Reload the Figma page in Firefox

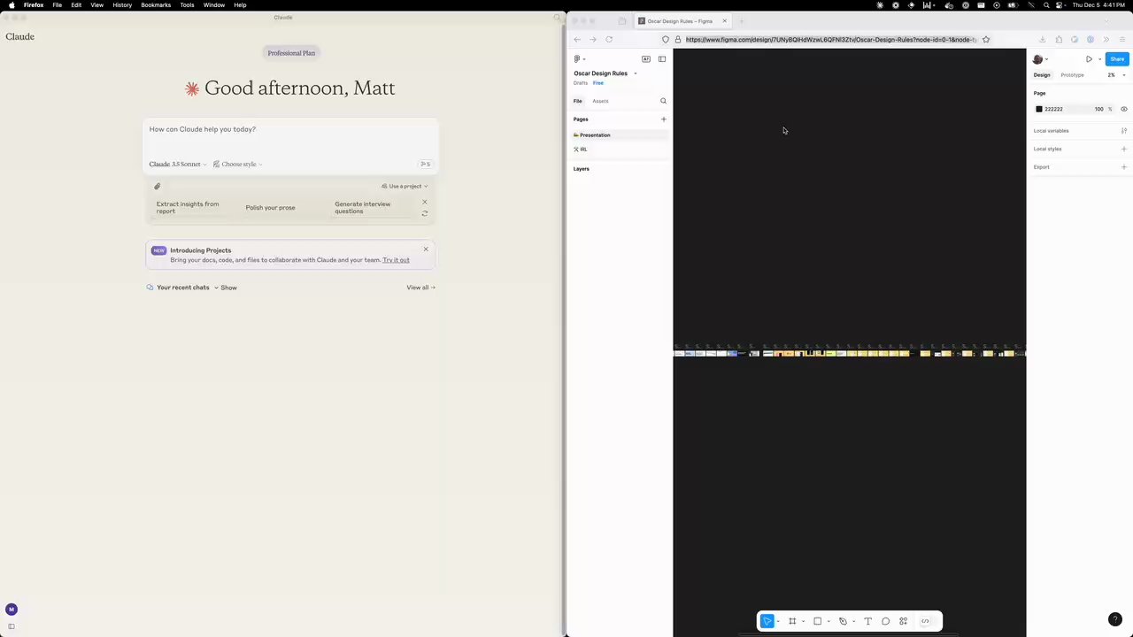pyautogui.click(x=609, y=39)
